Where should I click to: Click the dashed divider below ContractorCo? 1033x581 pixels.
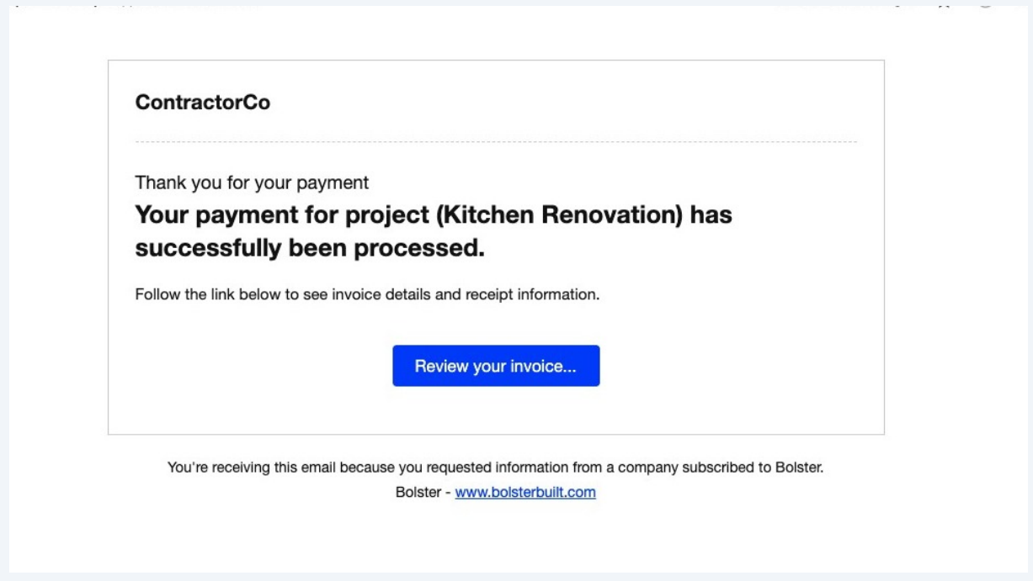496,142
